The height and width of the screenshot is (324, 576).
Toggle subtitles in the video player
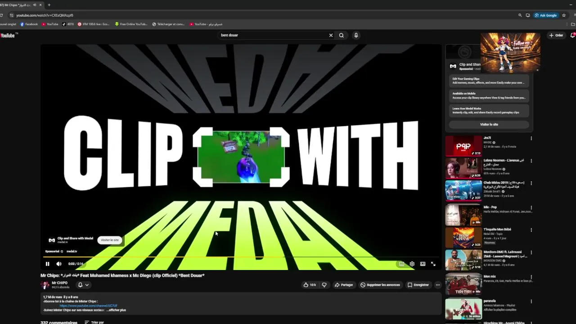(401, 264)
